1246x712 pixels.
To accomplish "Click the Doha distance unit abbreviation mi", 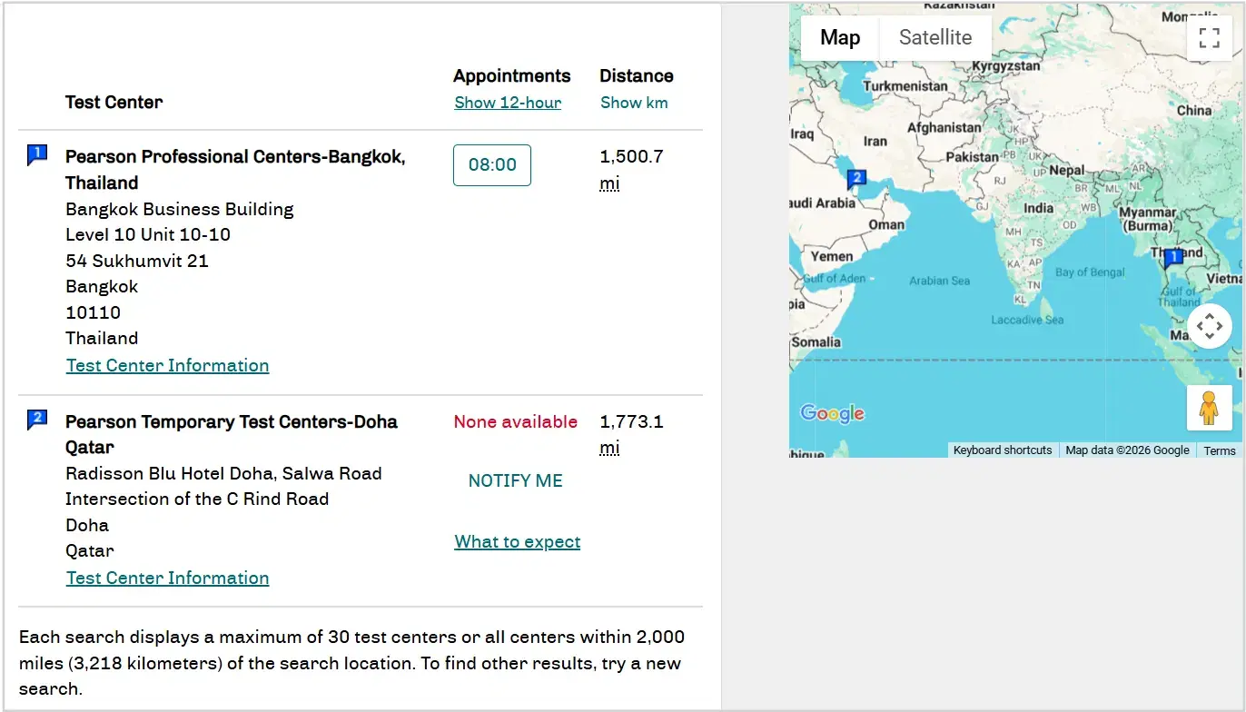I will pos(609,448).
